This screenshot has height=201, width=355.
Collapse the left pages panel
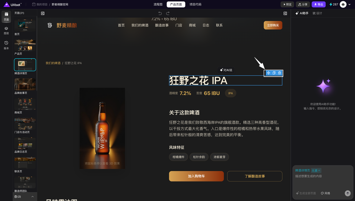pos(43,13)
